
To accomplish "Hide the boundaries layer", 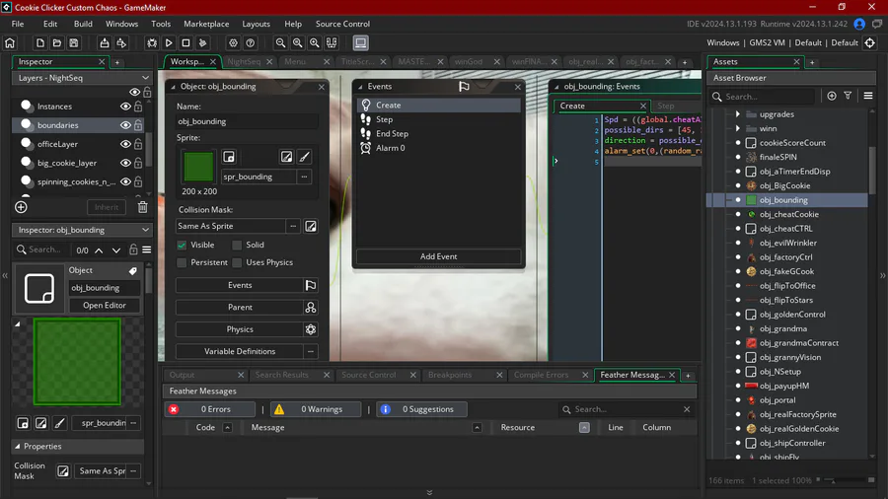I will (x=125, y=125).
